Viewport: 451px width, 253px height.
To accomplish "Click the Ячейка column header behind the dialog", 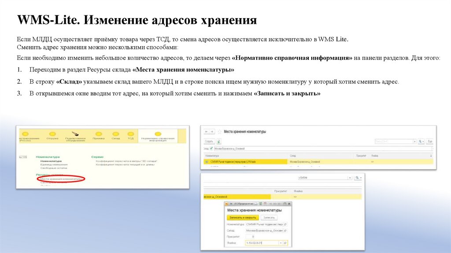I will pyautogui.click(x=298, y=191).
